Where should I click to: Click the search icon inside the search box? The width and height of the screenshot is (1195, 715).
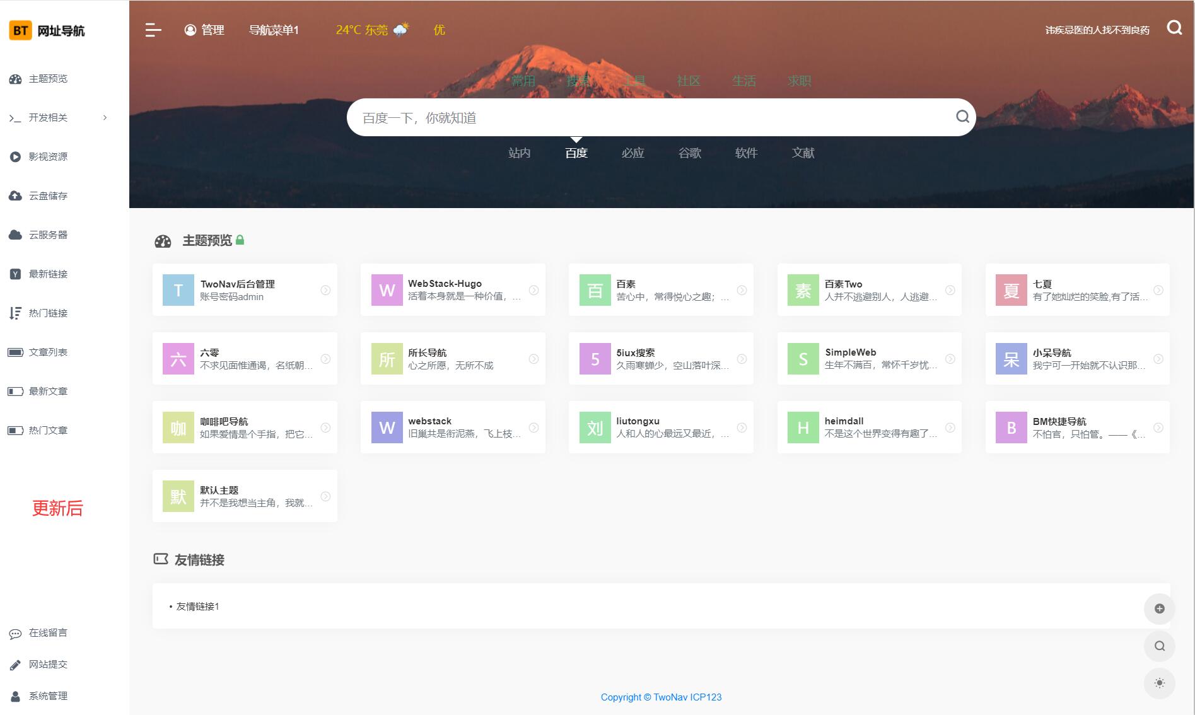(x=962, y=117)
